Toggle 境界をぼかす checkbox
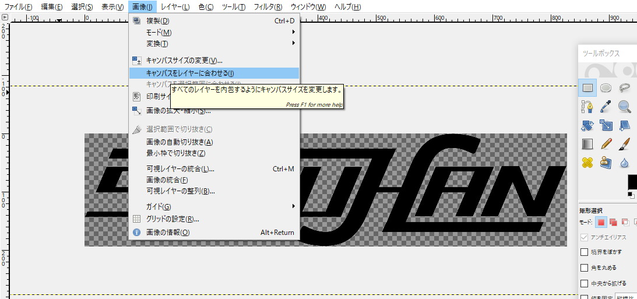The image size is (637, 299). (584, 252)
